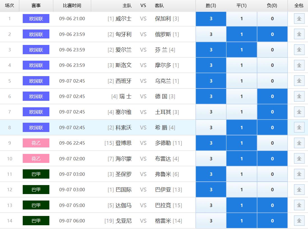Click home team name 威尔士
308x230 pixels.
[x=123, y=19]
